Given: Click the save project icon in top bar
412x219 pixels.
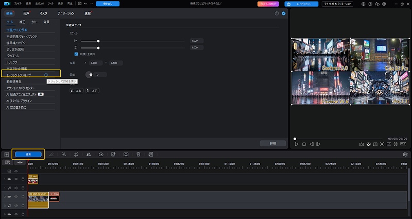Looking at the screenshot, I should click(80, 4).
